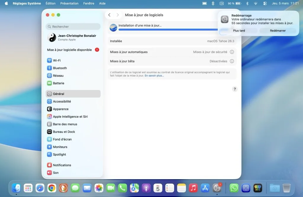Click info icon for Mises à jour bêta
The image size is (303, 197).
(x=232, y=61)
